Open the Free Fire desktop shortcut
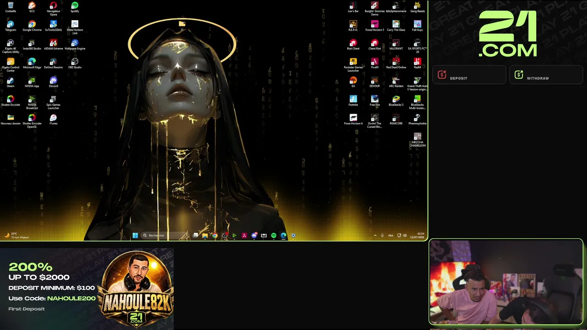 (375, 101)
